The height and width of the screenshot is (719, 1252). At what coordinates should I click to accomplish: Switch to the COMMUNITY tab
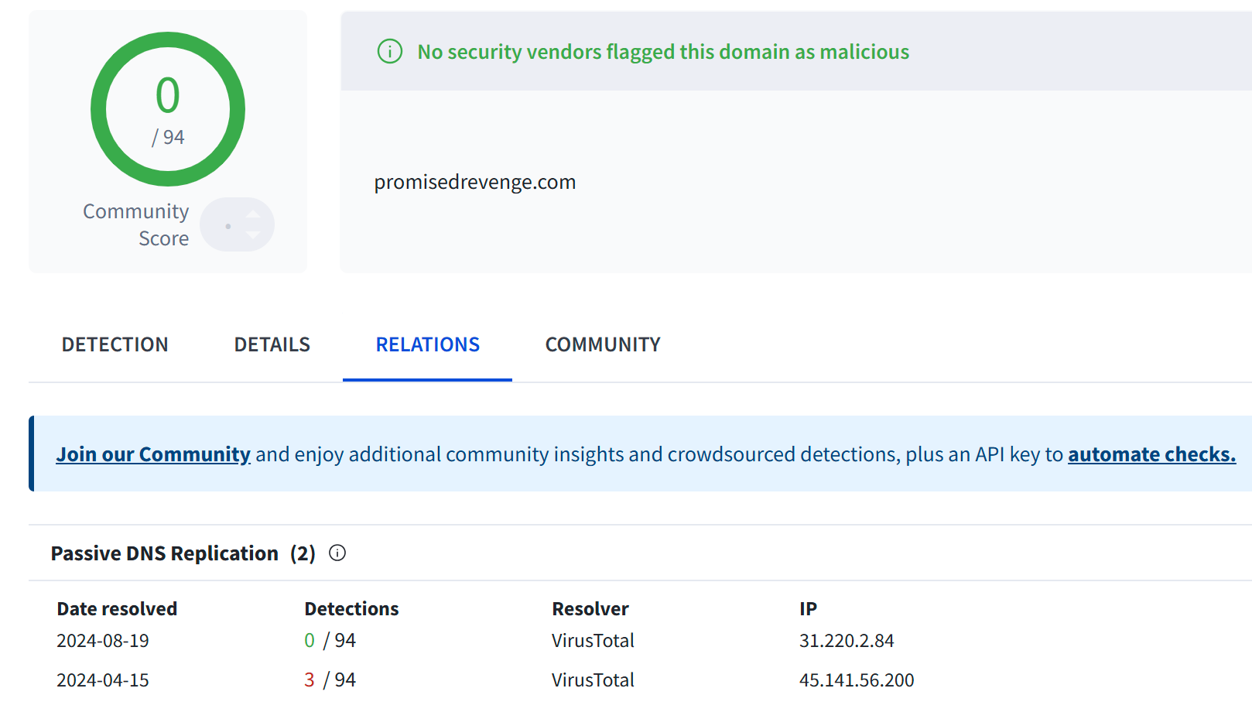coord(603,344)
